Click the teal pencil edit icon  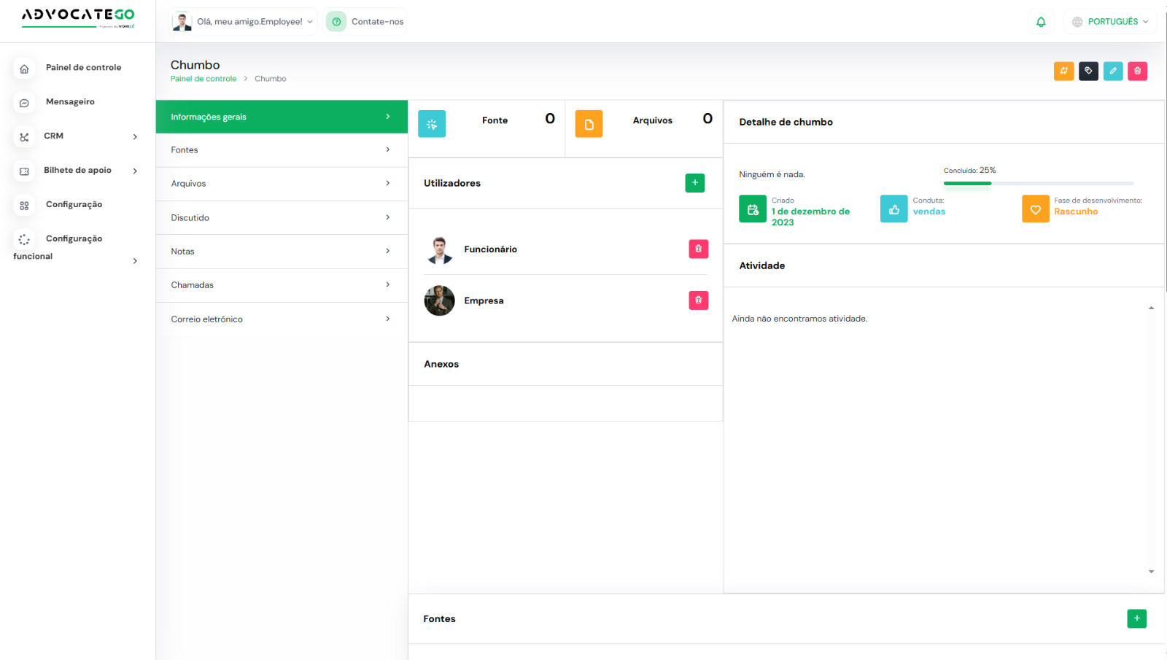pos(1113,71)
